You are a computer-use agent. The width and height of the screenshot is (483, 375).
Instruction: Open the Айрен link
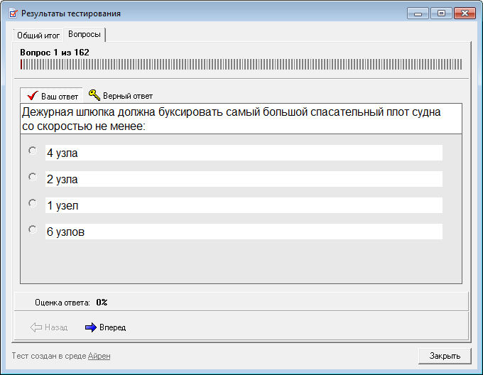coord(99,356)
